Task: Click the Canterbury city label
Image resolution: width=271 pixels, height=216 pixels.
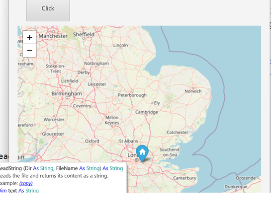Action: (x=184, y=178)
